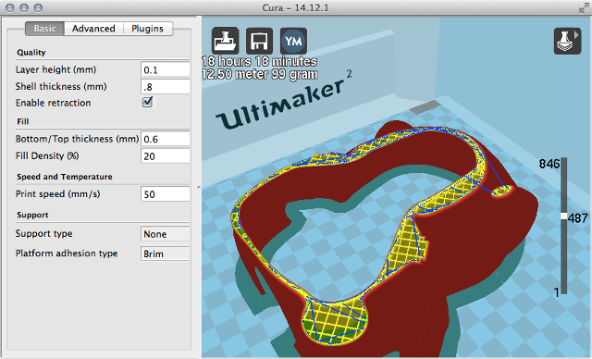Switch to the Plugins tab
The width and height of the screenshot is (592, 359).
coord(148,29)
